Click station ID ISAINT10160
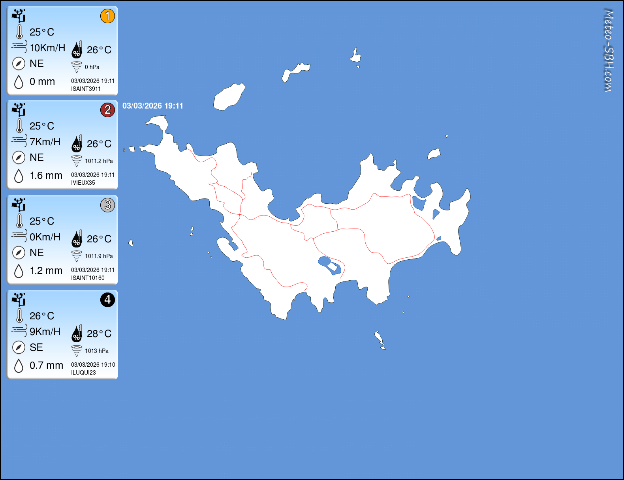Image resolution: width=624 pixels, height=480 pixels. pos(88,278)
